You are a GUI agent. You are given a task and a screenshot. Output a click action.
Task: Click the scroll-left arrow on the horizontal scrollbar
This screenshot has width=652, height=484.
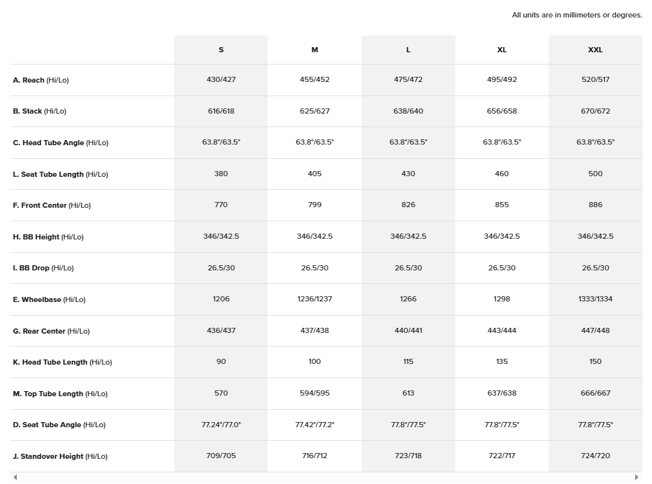click(x=15, y=478)
